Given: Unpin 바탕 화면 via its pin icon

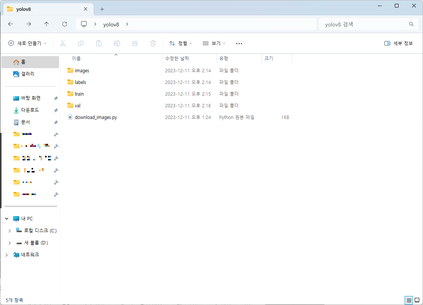Looking at the screenshot, I should pos(56,98).
